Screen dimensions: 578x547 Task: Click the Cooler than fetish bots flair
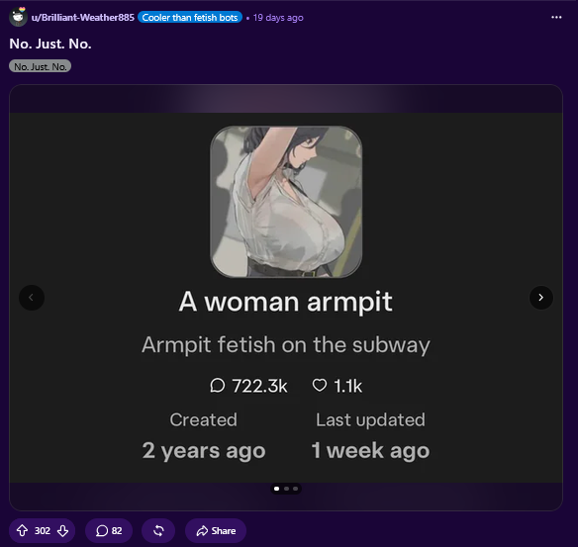(190, 18)
